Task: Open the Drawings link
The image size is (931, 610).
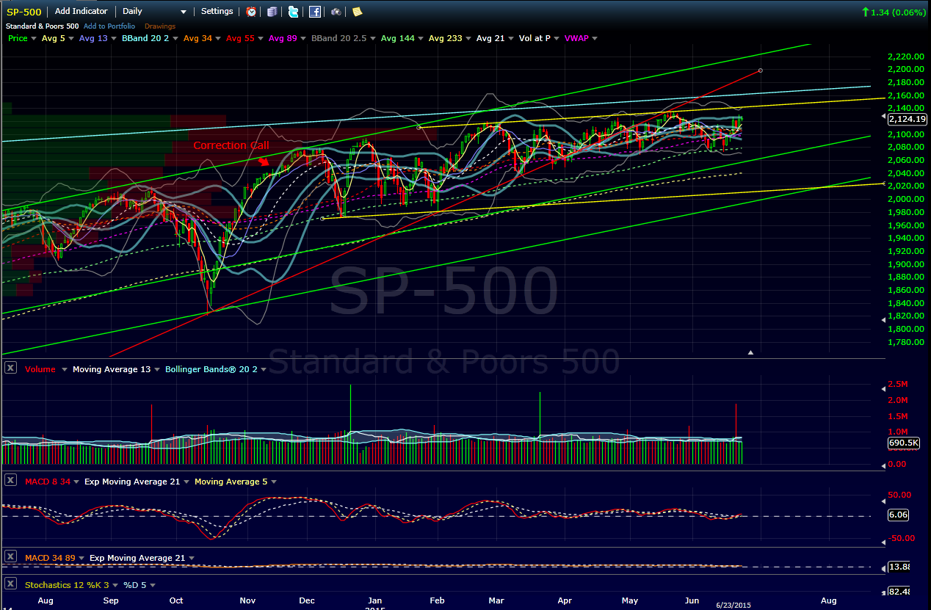Action: click(160, 26)
